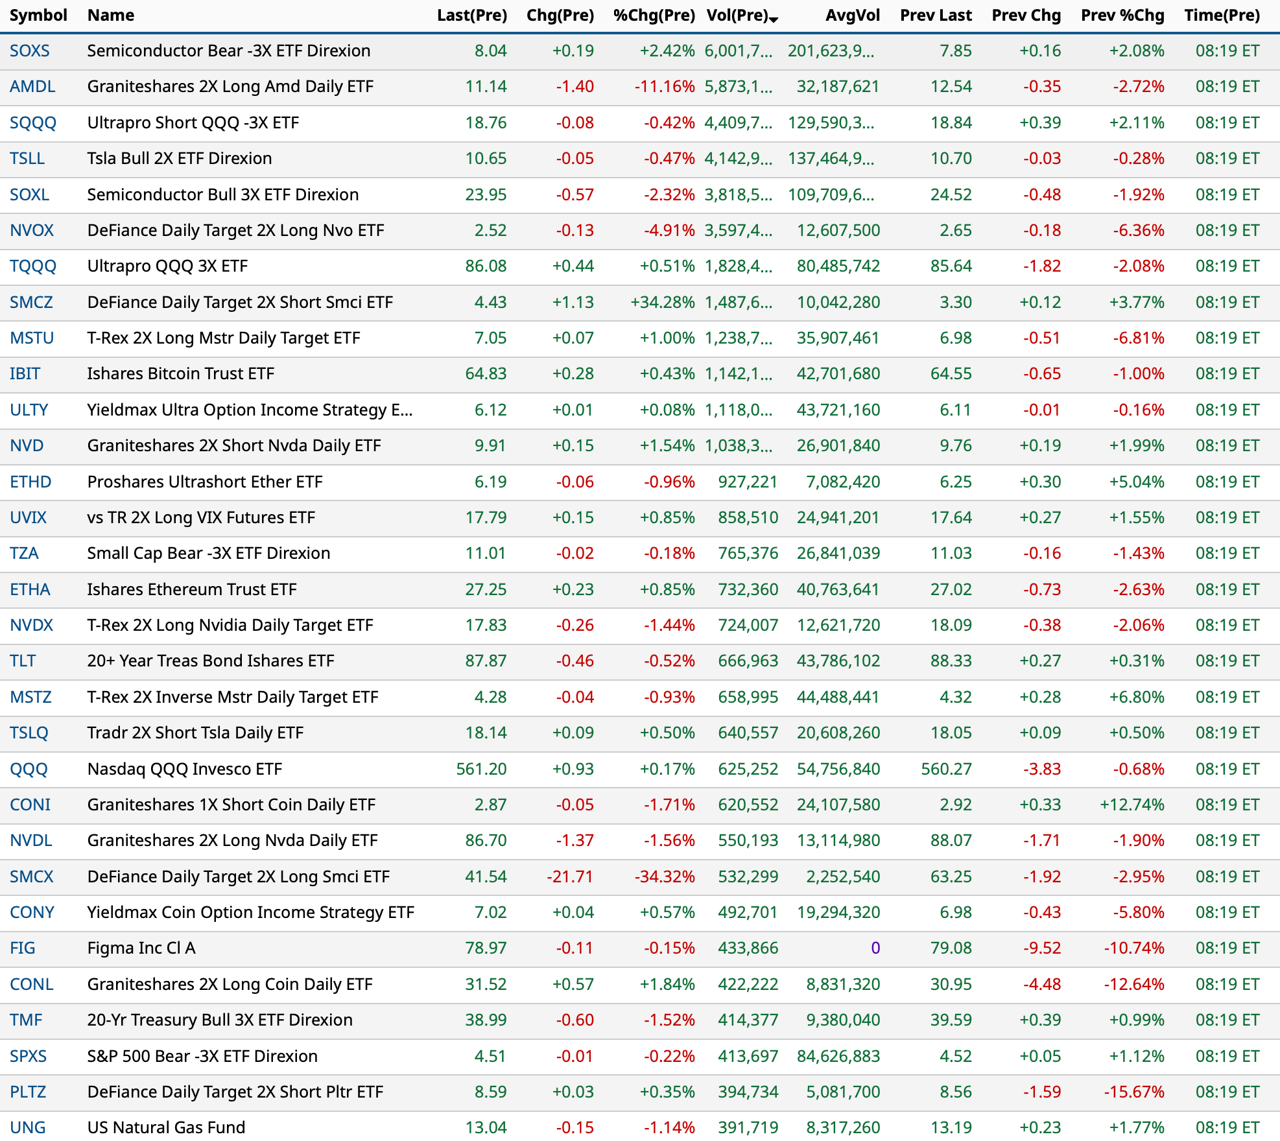Open the AMDL symbol link
The height and width of the screenshot is (1141, 1280).
coord(32,86)
